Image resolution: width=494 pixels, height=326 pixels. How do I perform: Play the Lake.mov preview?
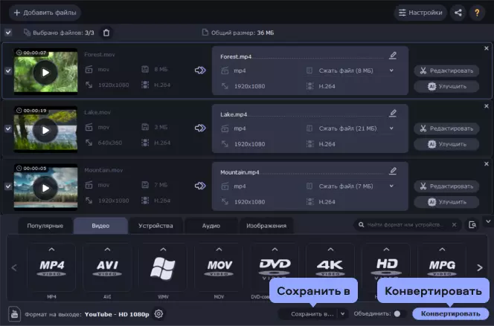(x=45, y=130)
